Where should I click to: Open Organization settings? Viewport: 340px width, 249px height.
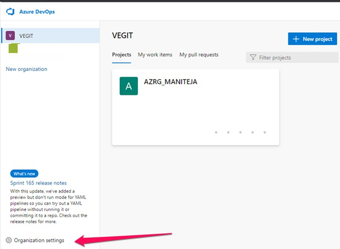click(x=35, y=240)
